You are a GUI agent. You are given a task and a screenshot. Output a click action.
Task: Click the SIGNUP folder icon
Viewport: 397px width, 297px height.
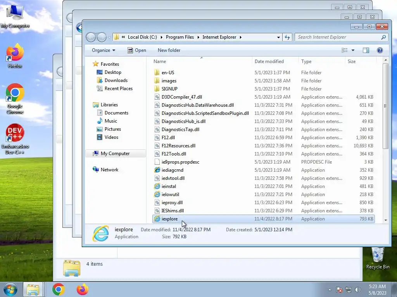(x=157, y=89)
